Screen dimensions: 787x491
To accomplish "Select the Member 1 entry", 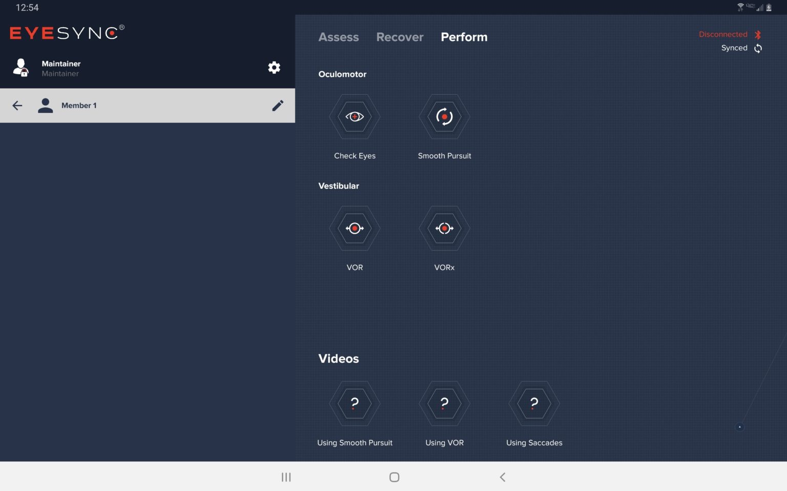I will pos(79,105).
